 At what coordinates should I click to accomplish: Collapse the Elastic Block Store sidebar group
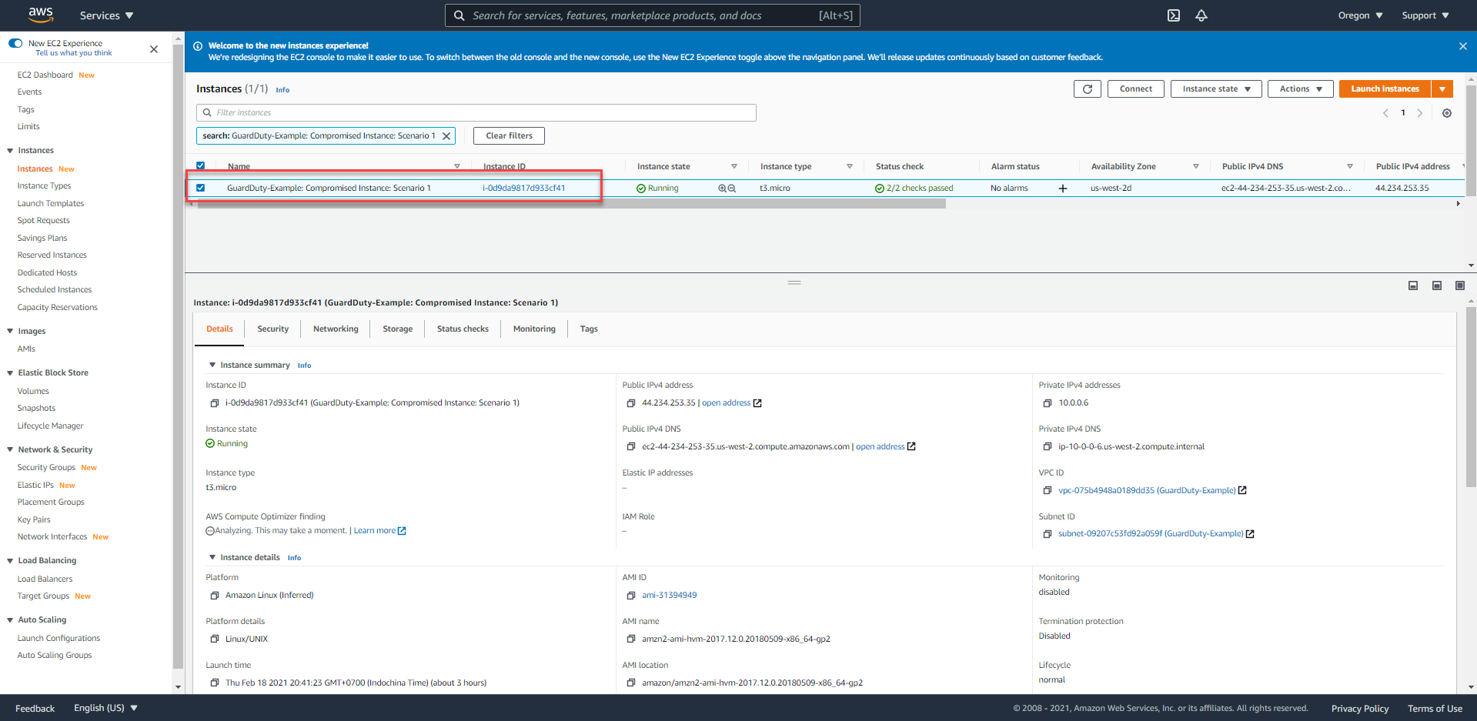(x=10, y=373)
